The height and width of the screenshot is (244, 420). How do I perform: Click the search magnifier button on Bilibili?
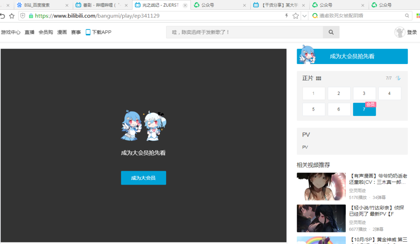click(x=331, y=32)
